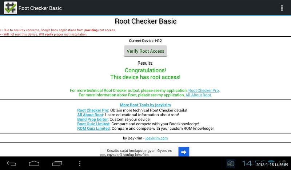Tap the Verify Root Access button
Image resolution: width=291 pixels, height=170 pixels.
coord(145,51)
